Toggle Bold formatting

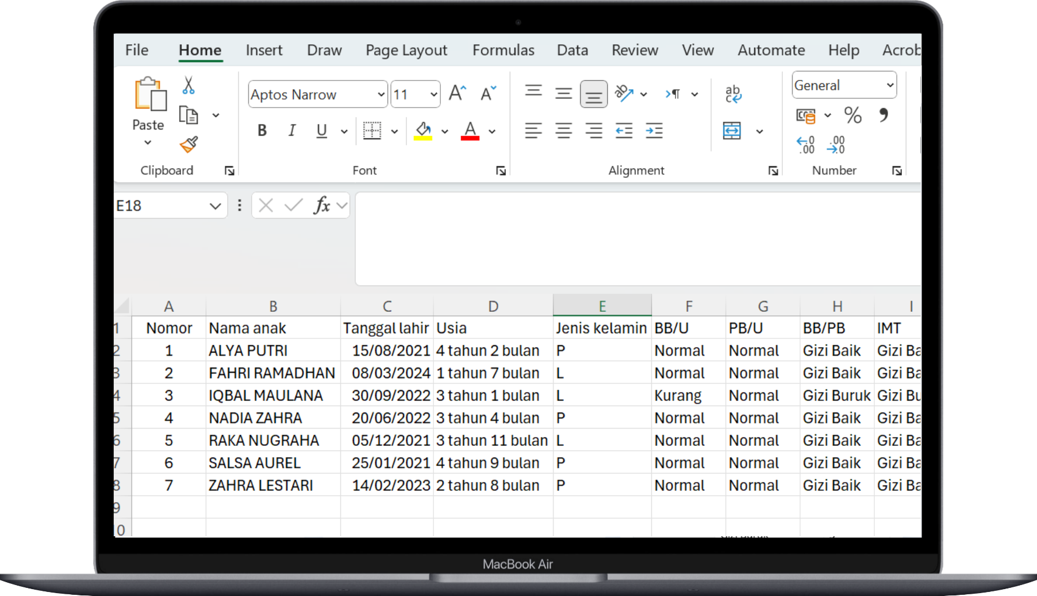point(262,131)
